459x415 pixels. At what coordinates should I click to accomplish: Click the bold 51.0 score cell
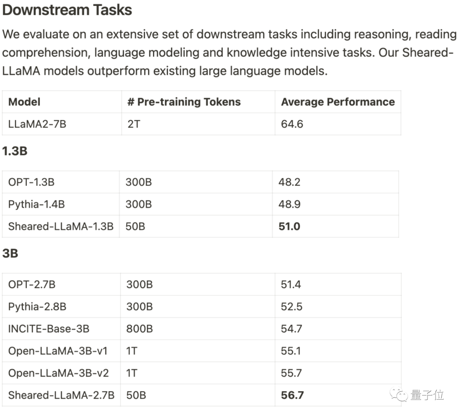click(289, 226)
